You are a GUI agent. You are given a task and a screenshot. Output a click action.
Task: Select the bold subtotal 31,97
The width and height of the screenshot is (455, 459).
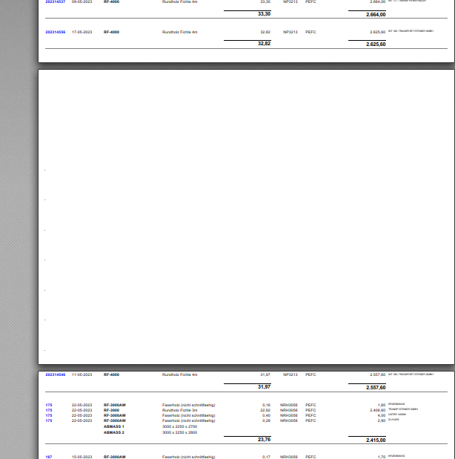264,387
